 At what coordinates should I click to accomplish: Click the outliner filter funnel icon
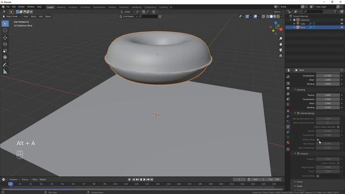tap(335, 11)
